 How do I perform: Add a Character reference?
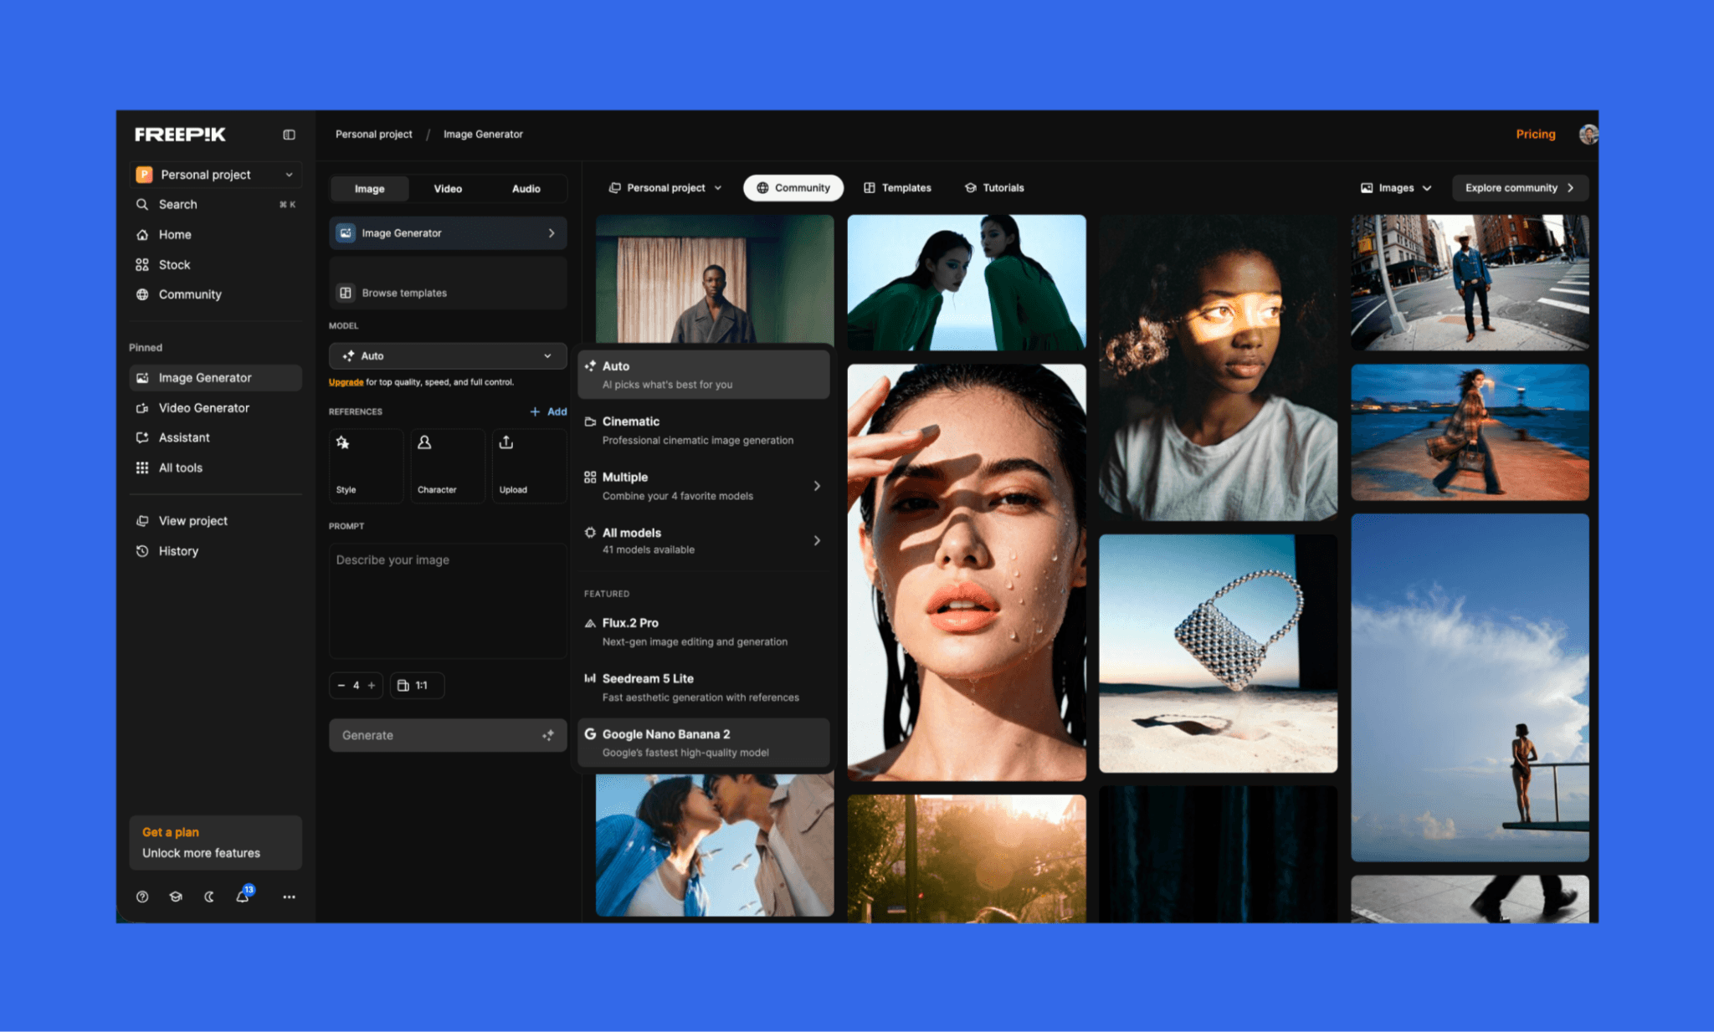(x=447, y=465)
